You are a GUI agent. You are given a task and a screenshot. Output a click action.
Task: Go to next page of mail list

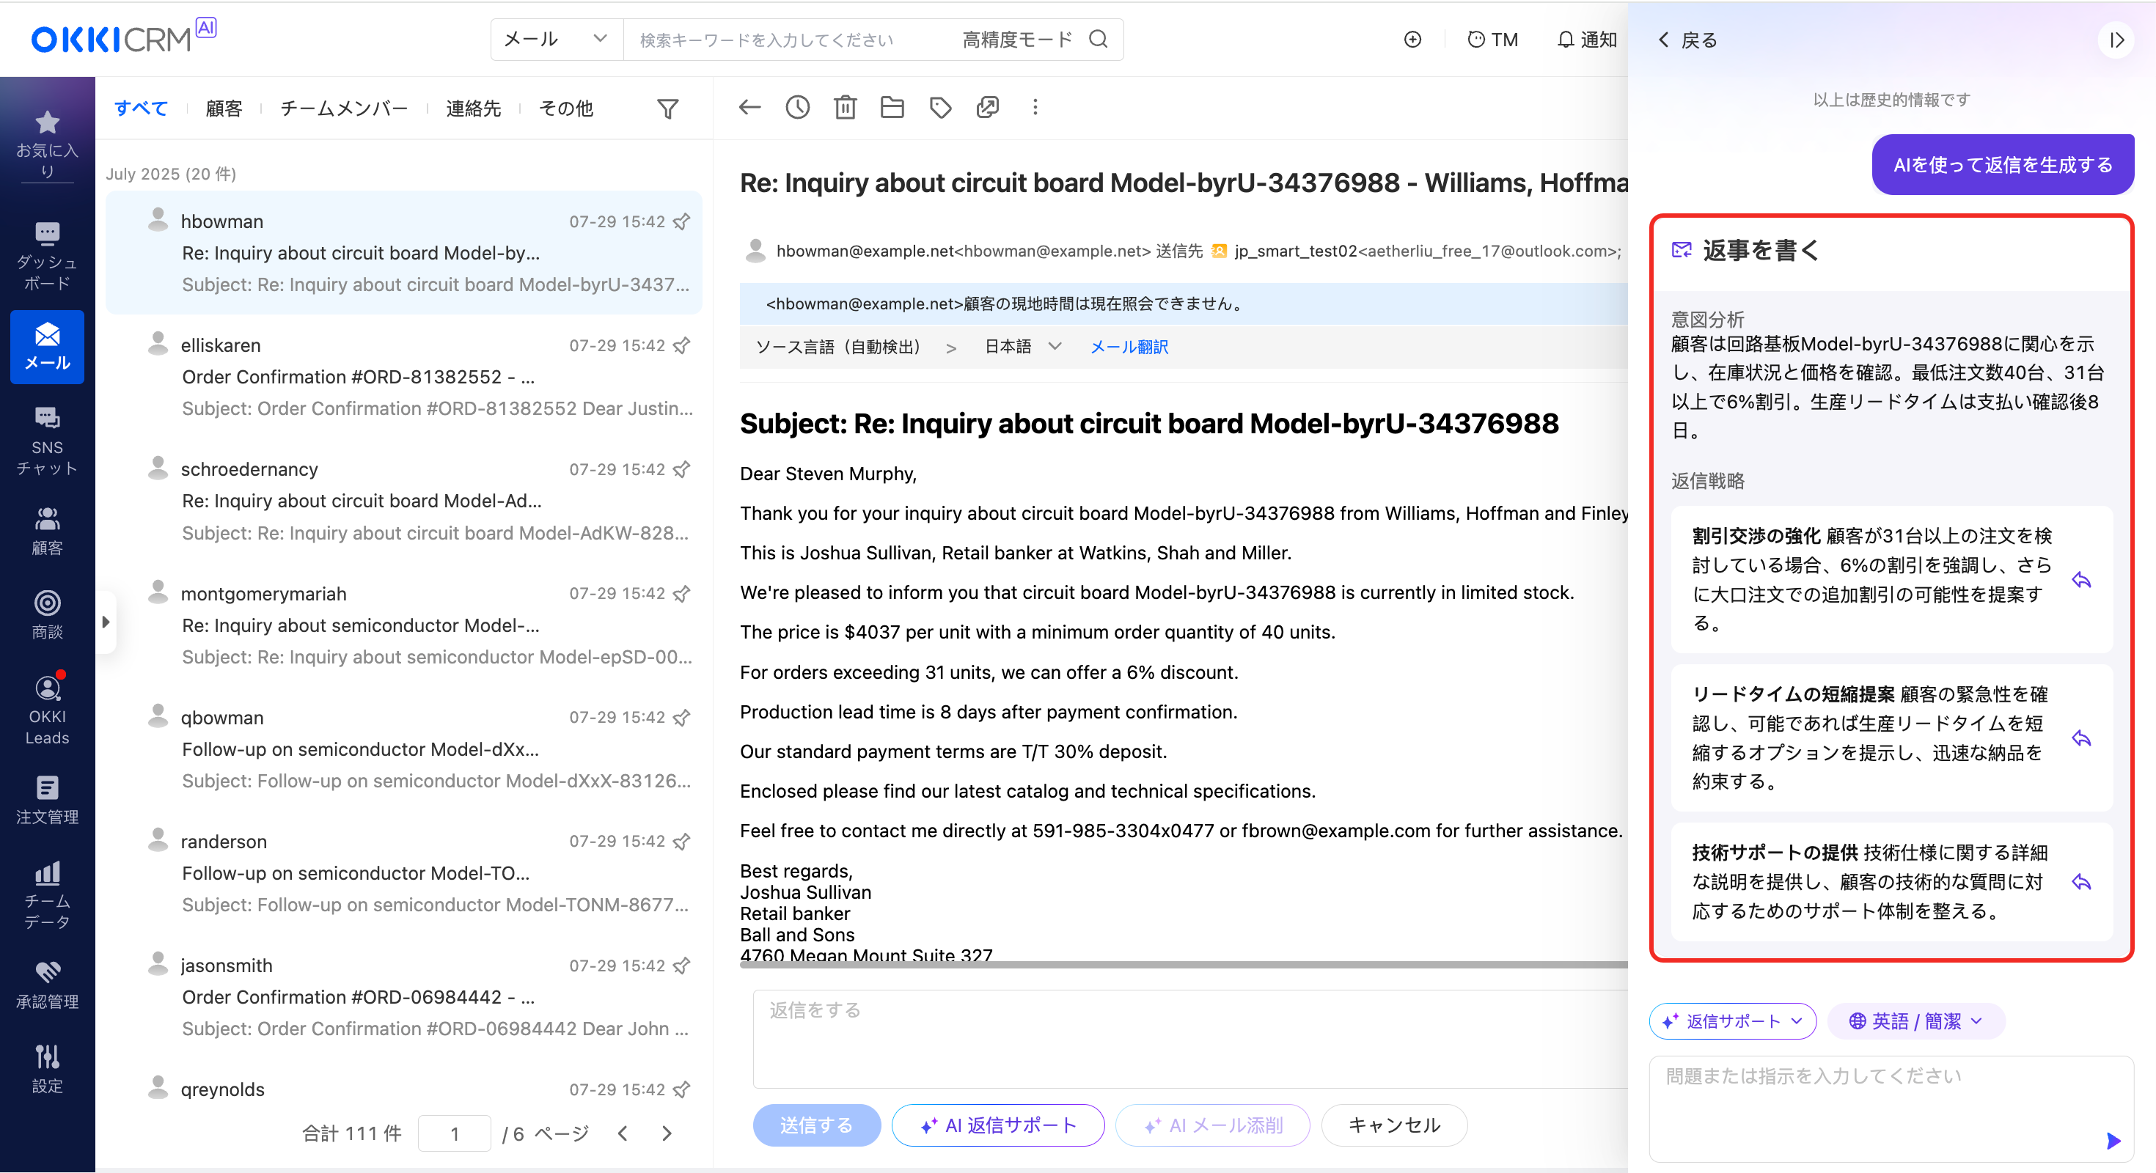pyautogui.click(x=666, y=1133)
